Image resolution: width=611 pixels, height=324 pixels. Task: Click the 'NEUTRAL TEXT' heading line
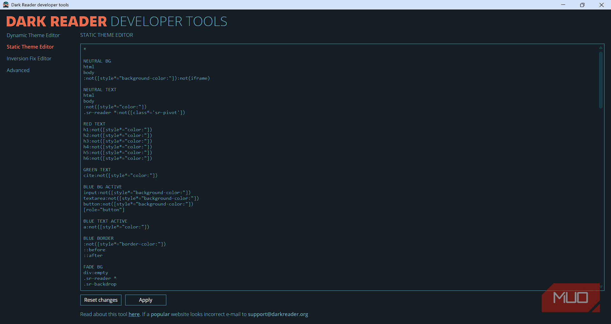tap(100, 90)
